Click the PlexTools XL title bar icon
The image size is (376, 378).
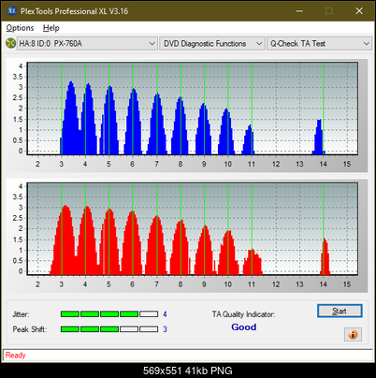(12, 11)
